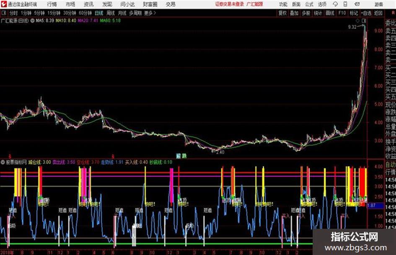Select the 日线 daily period tab
396x255 pixels.
[99, 13]
